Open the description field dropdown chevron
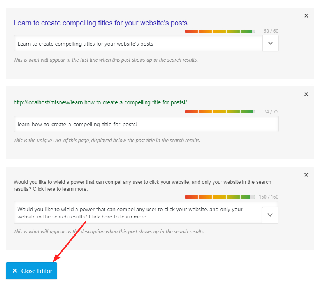This screenshot has width=318, height=287. tap(271, 215)
